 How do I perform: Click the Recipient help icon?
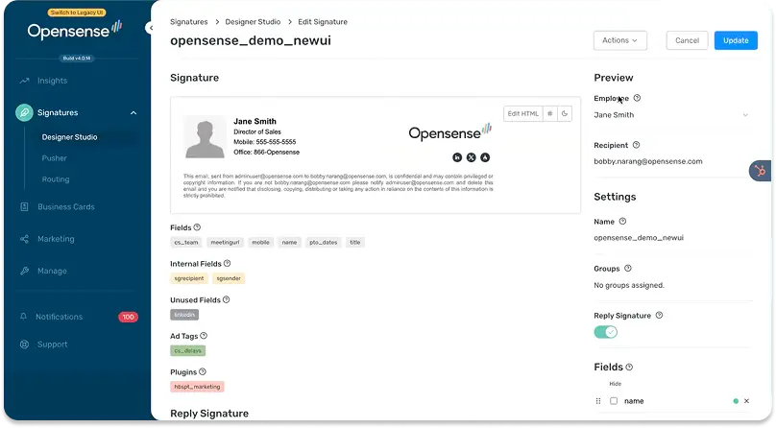(x=637, y=145)
